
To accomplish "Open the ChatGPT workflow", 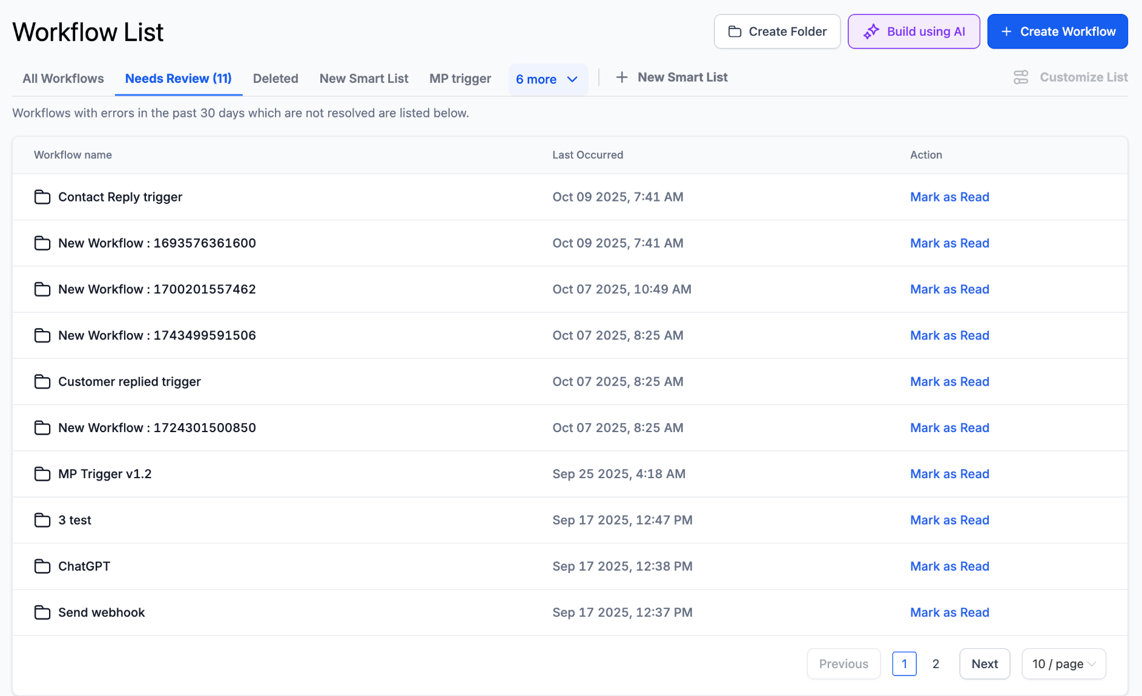I will pyautogui.click(x=84, y=566).
